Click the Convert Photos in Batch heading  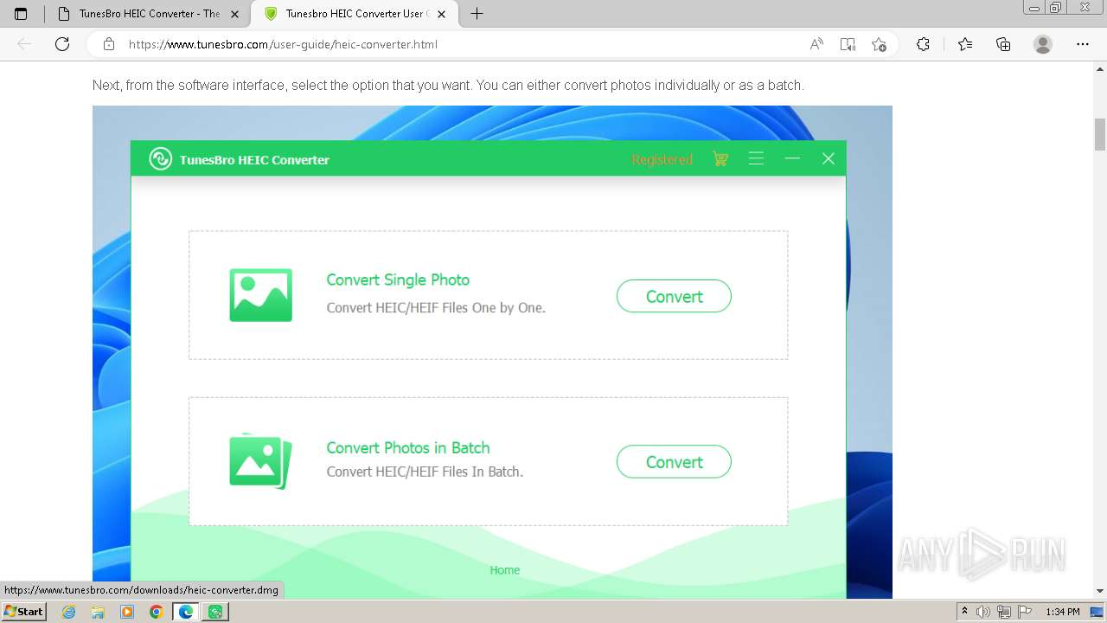click(x=408, y=447)
